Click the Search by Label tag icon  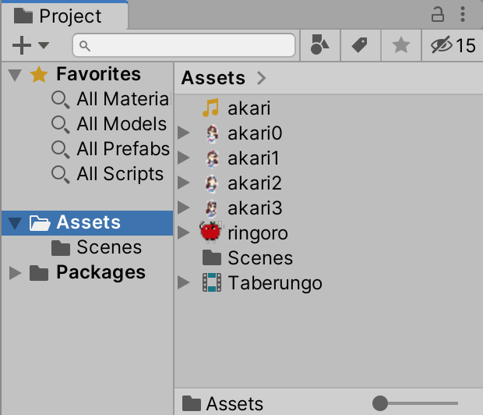click(x=360, y=45)
